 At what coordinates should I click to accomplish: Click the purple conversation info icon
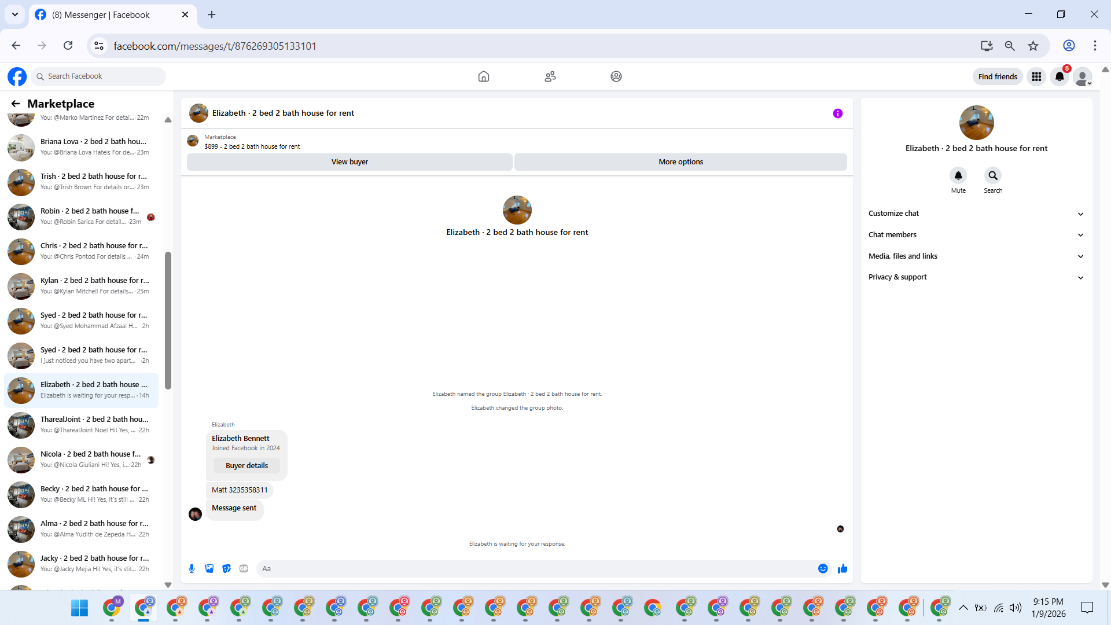click(x=837, y=113)
